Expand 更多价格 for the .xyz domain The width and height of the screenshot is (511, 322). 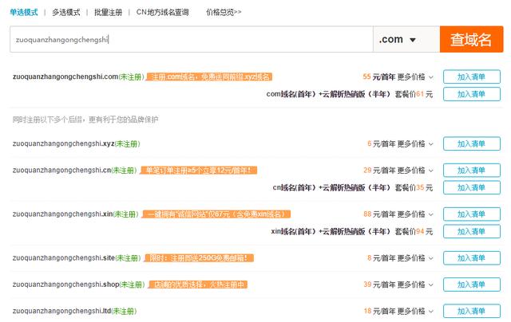coord(415,143)
